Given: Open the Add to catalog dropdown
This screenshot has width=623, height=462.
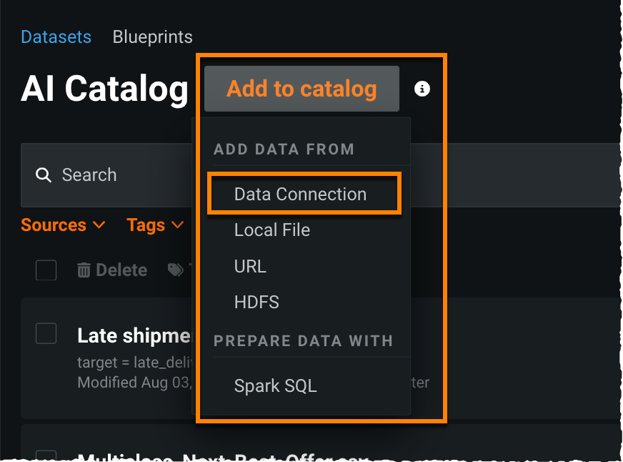Looking at the screenshot, I should [301, 89].
